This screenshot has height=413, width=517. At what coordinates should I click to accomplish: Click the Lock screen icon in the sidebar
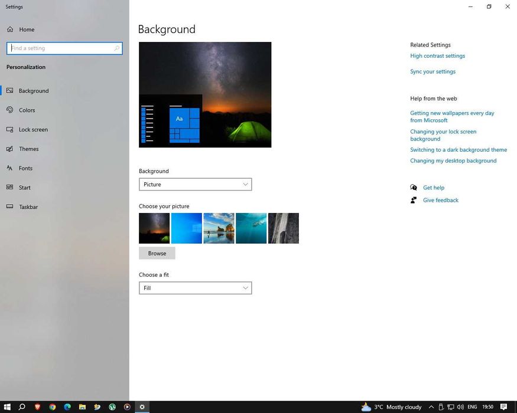click(10, 129)
